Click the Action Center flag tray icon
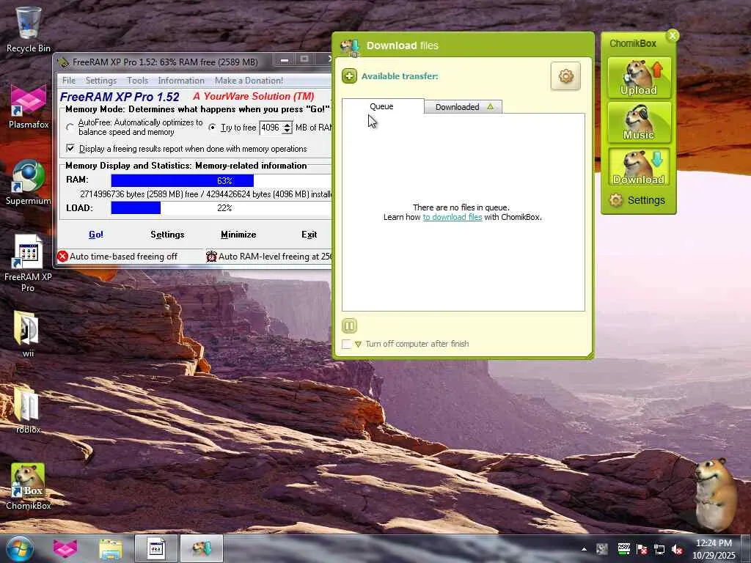The height and width of the screenshot is (563, 751). point(642,549)
